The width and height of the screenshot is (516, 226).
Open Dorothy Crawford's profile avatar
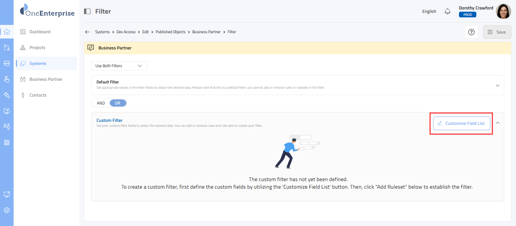[x=503, y=11]
